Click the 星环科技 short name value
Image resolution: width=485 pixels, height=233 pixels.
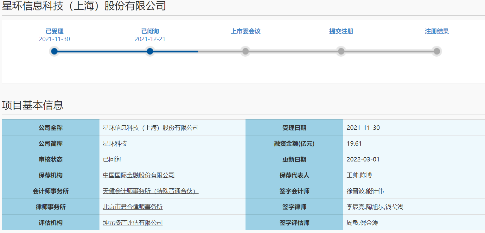click(x=115, y=143)
